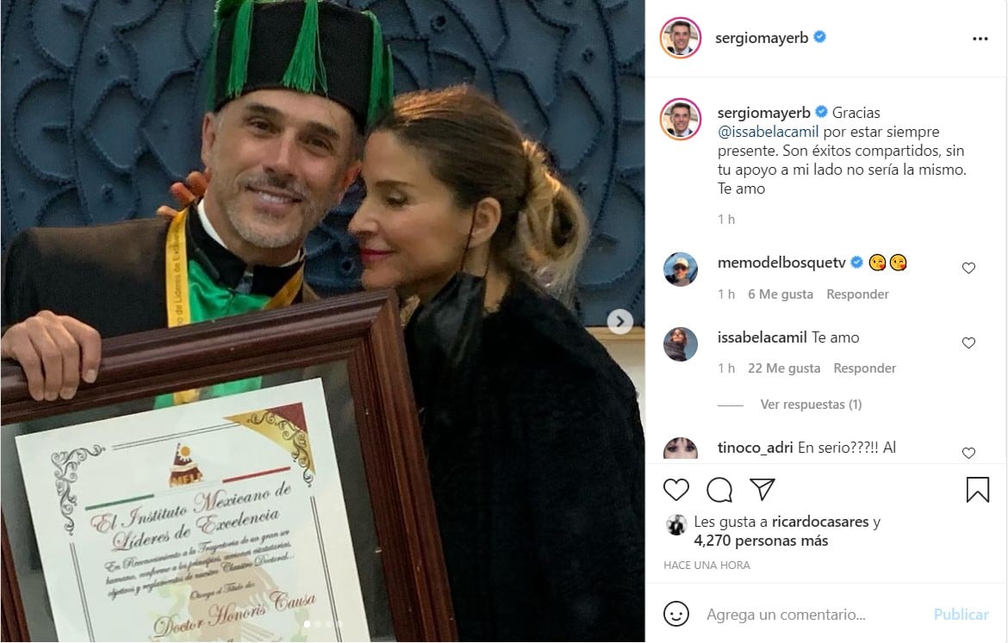Like the post with the heart icon
This screenshot has height=643, width=1008.
(x=675, y=490)
